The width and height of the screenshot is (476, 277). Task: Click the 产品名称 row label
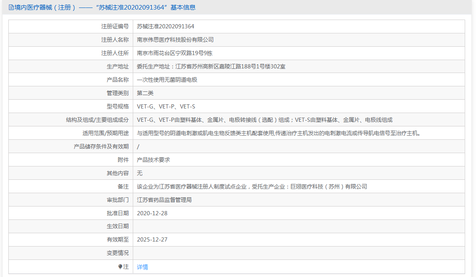coord(118,80)
